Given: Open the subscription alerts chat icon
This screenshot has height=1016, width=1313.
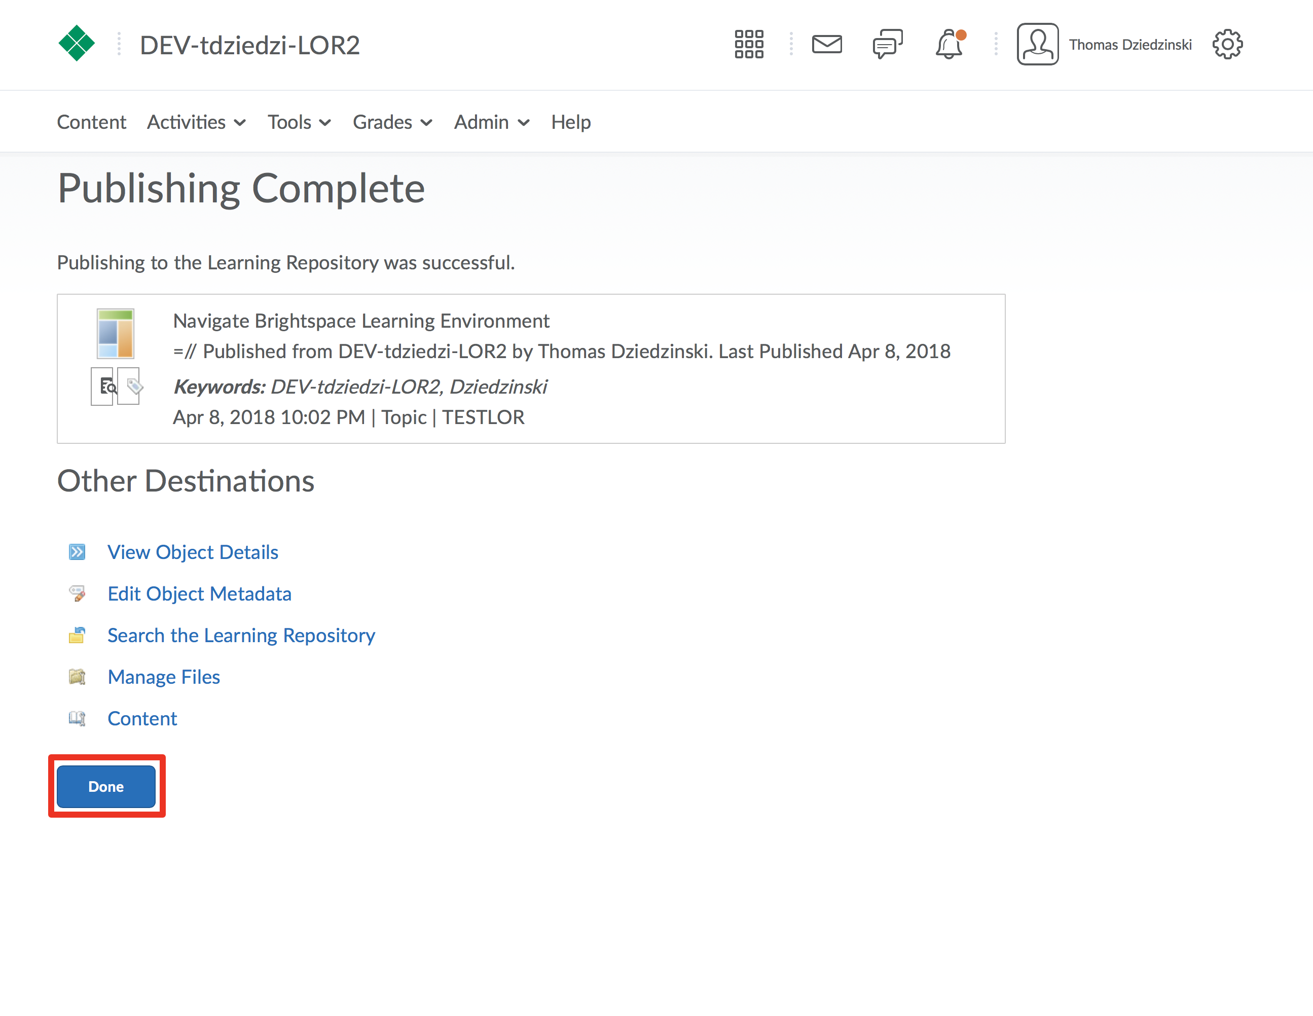Looking at the screenshot, I should [x=887, y=44].
